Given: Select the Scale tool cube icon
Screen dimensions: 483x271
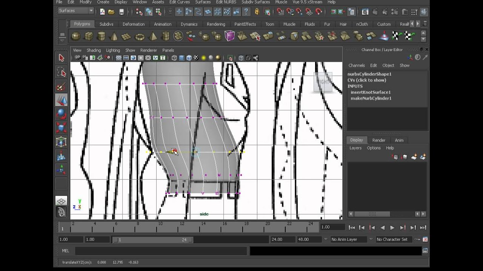Looking at the screenshot, I should tap(61, 128).
